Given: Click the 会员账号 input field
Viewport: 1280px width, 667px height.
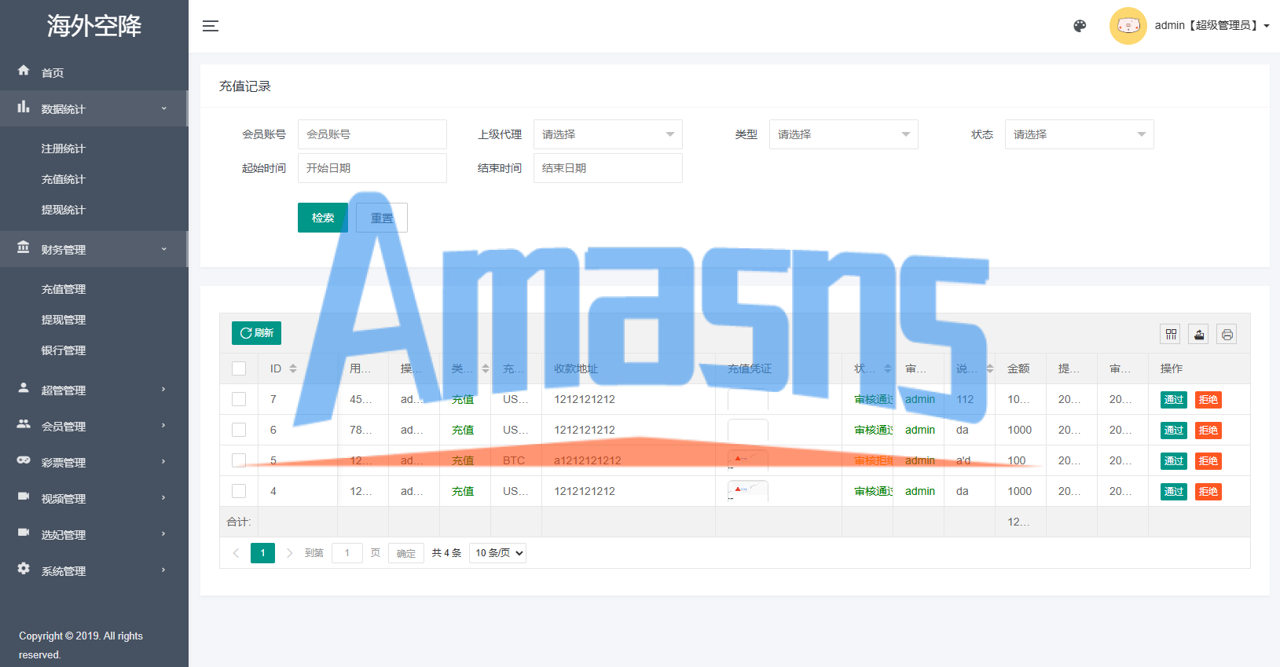Looking at the screenshot, I should click(372, 134).
